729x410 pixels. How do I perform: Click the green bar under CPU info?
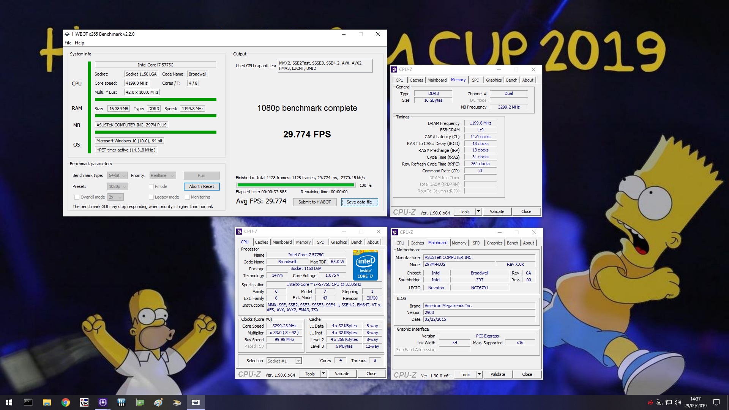click(x=156, y=99)
